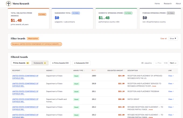Open recipient link in the $33.3M row
The height and width of the screenshot is (118, 183).
tap(25, 108)
